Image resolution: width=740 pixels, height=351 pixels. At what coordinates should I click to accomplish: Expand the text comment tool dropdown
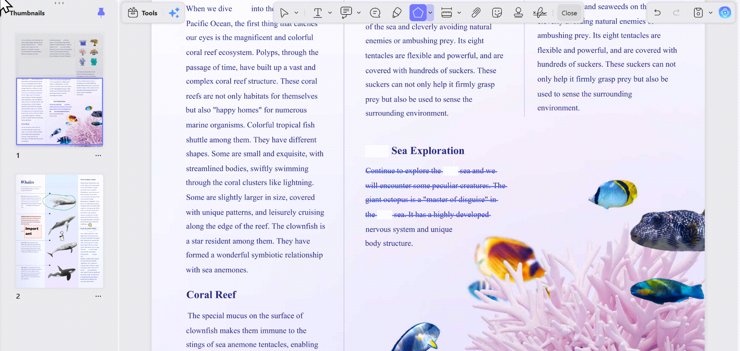coord(359,13)
